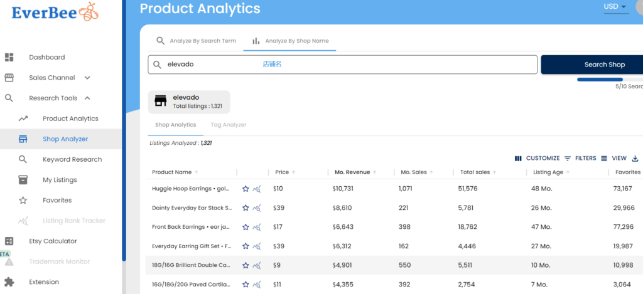The image size is (643, 294).
Task: Open the USD currency dropdown
Action: click(x=615, y=7)
